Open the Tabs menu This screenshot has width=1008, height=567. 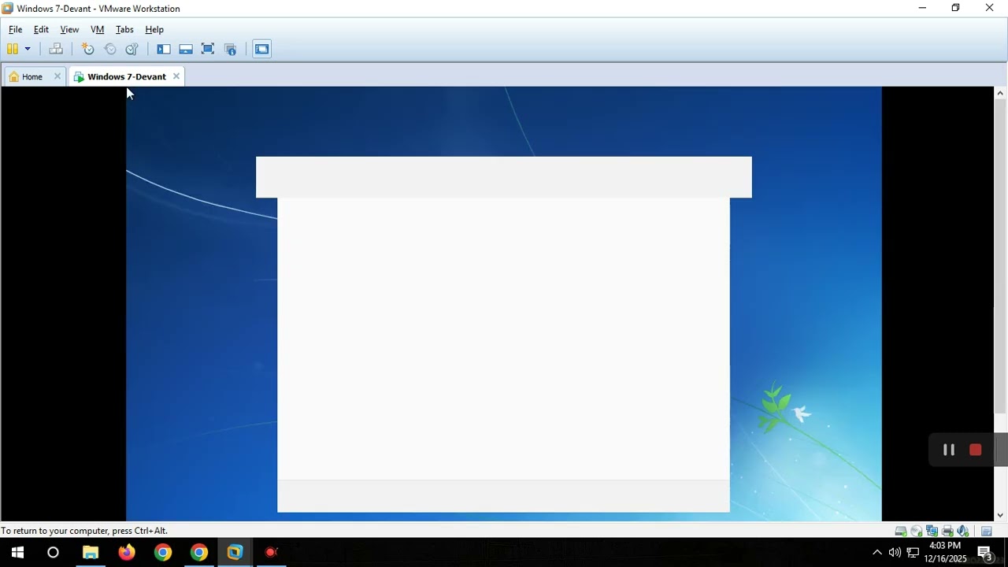click(x=124, y=29)
